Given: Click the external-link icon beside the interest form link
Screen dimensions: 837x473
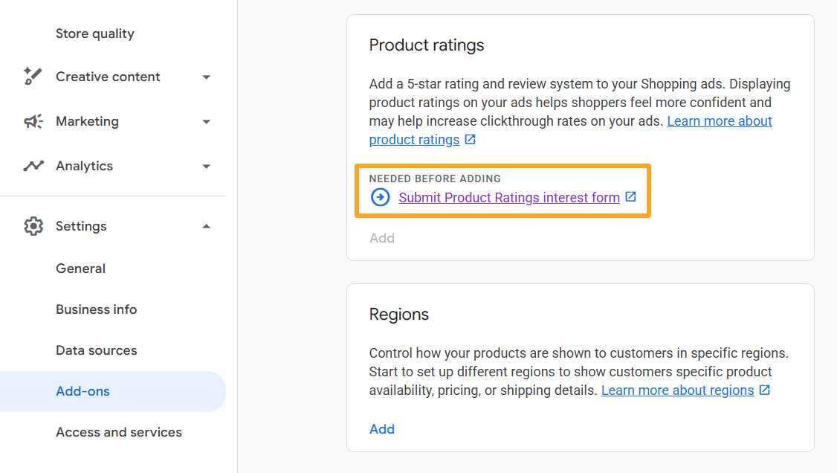Looking at the screenshot, I should coord(630,197).
